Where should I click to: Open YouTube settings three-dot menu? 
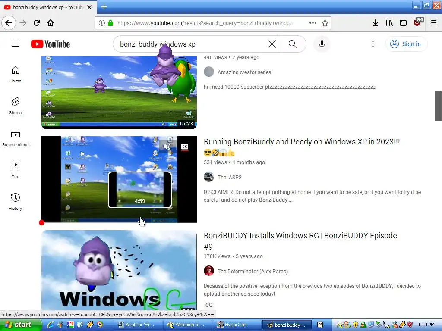(x=373, y=44)
